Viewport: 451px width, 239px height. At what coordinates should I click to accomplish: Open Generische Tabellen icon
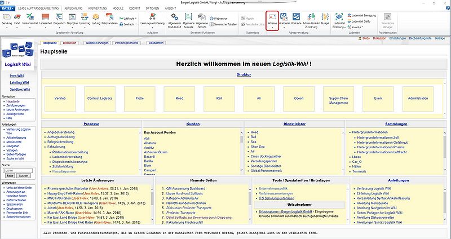[x=212, y=24]
